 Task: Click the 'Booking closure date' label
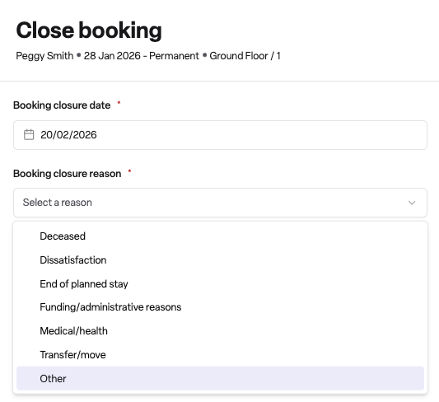click(x=62, y=105)
